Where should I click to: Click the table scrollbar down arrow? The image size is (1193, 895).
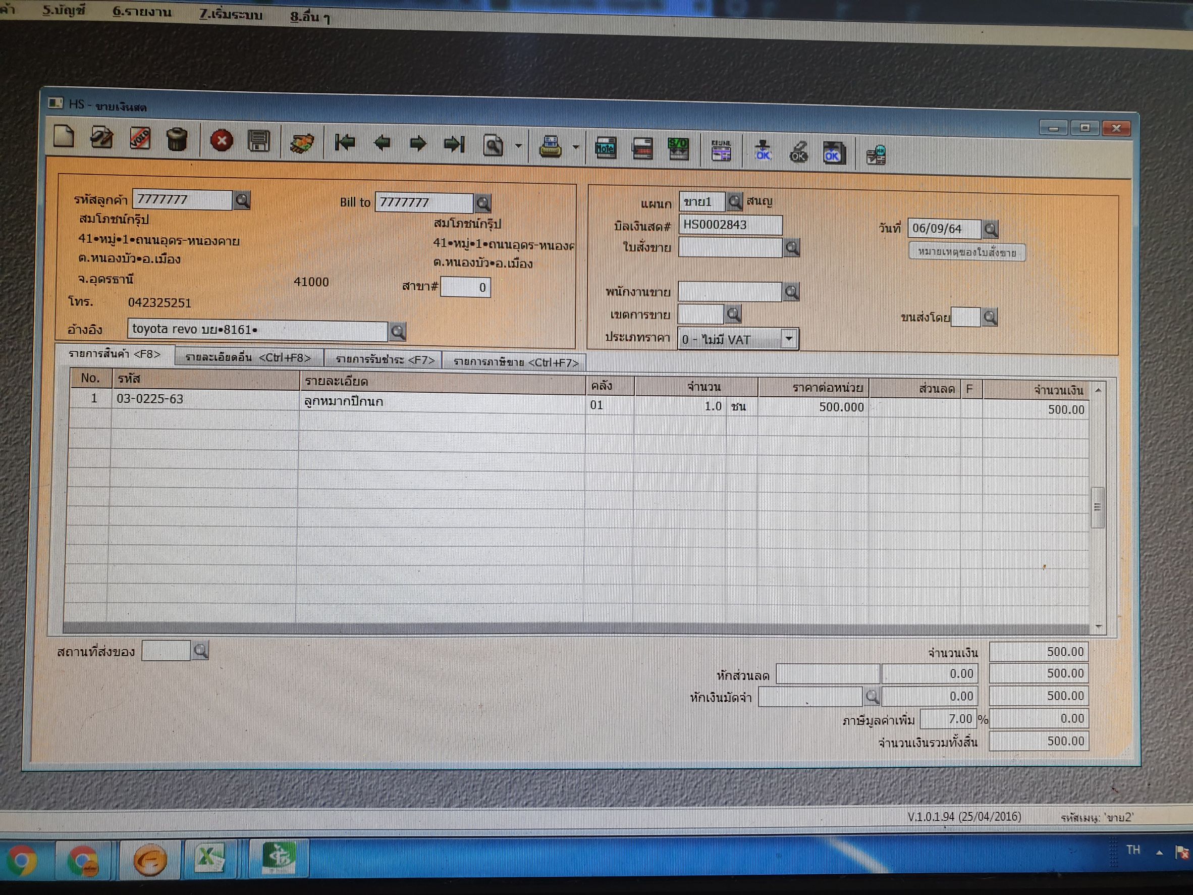(1099, 626)
